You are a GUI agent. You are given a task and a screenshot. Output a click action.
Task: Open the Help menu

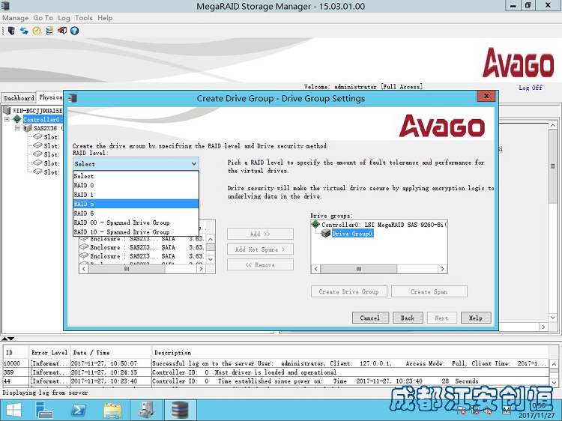[105, 18]
